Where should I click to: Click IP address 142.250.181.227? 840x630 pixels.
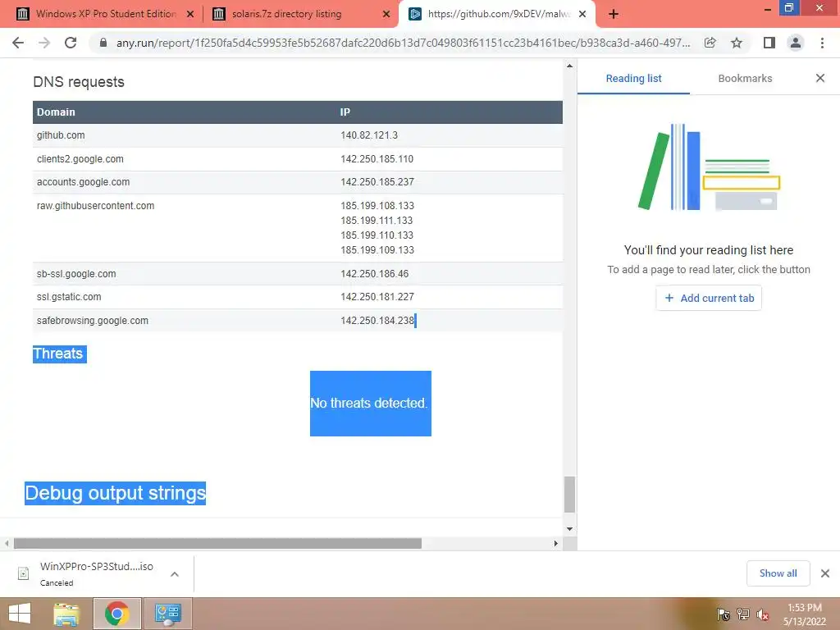click(x=377, y=297)
